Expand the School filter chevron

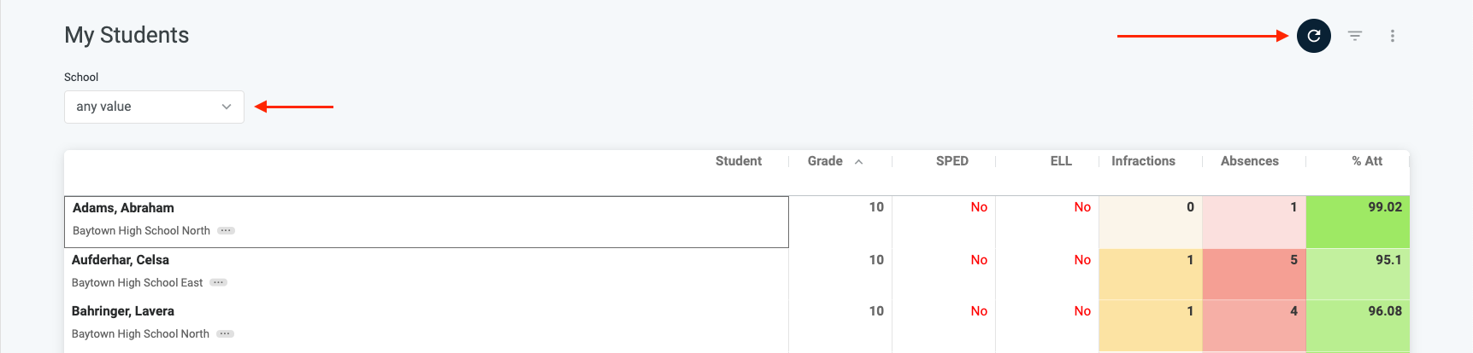click(x=227, y=107)
